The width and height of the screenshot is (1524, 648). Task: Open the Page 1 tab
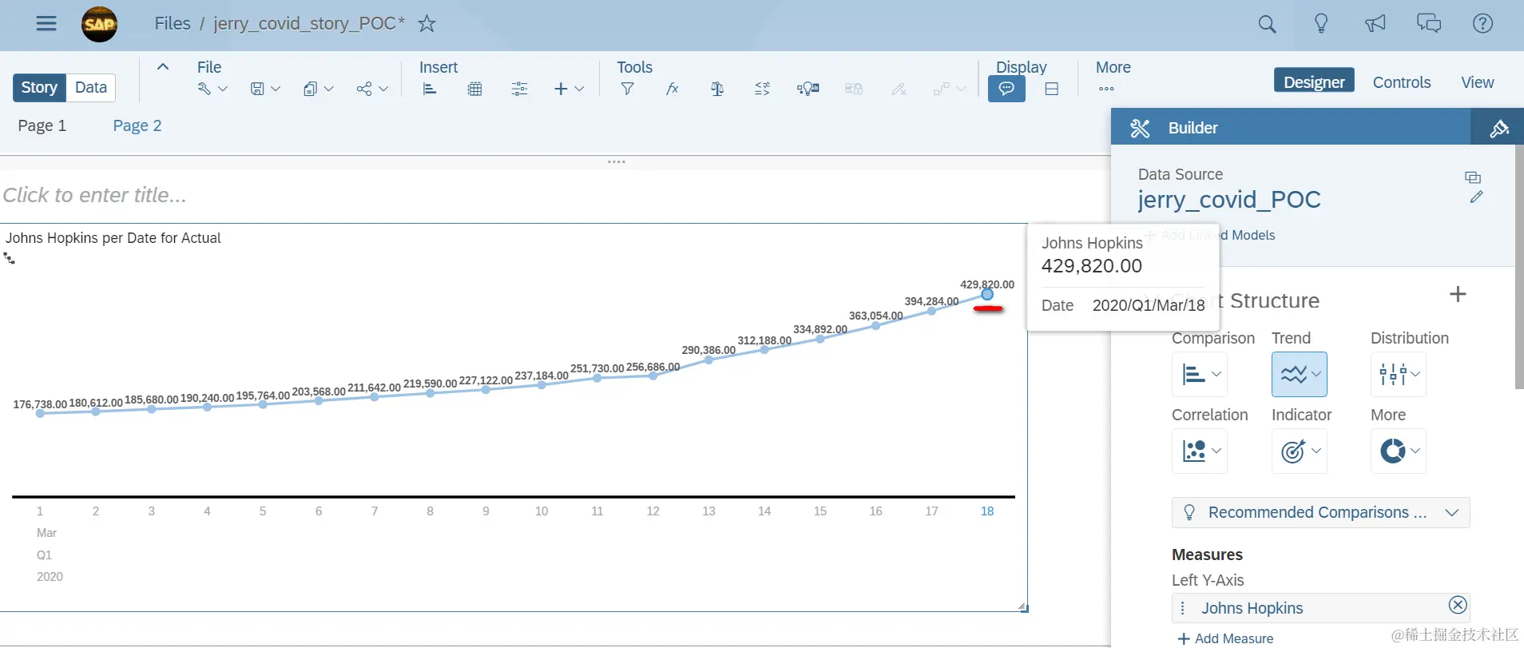click(42, 125)
